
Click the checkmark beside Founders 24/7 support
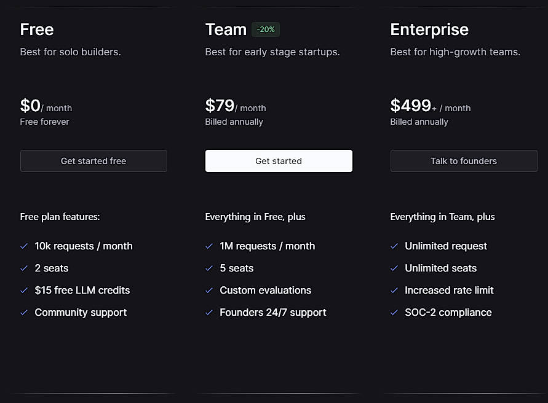[x=209, y=312]
